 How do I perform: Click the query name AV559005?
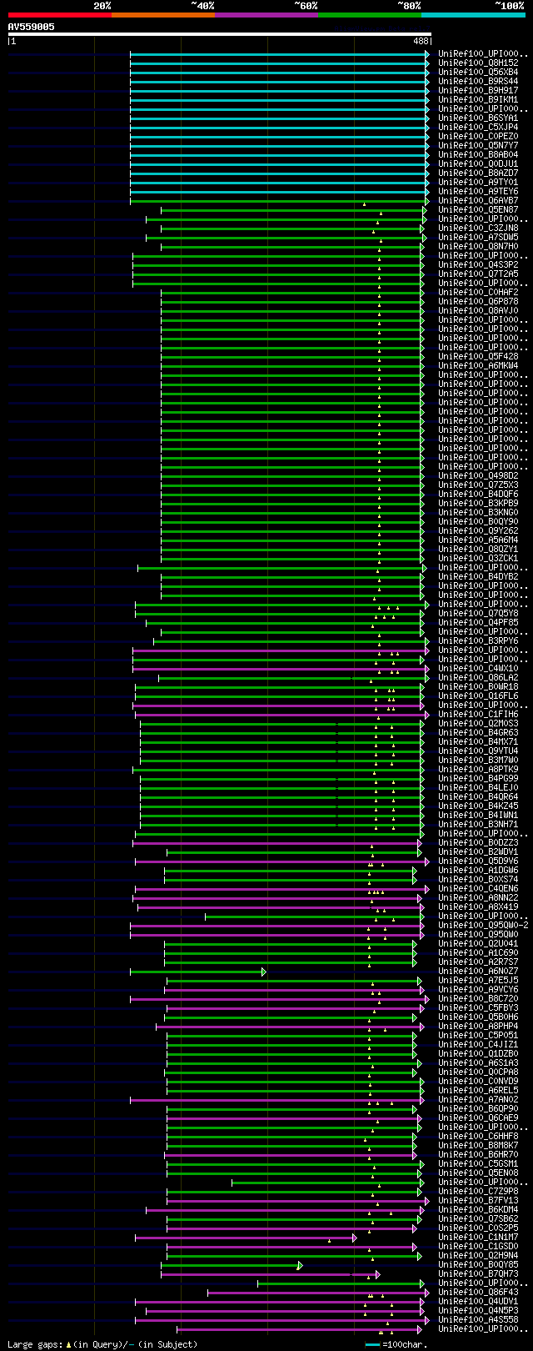pos(32,27)
